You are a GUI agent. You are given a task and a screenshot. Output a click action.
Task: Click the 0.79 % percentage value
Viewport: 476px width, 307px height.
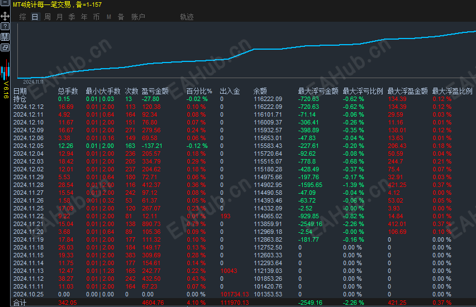pos(196,224)
